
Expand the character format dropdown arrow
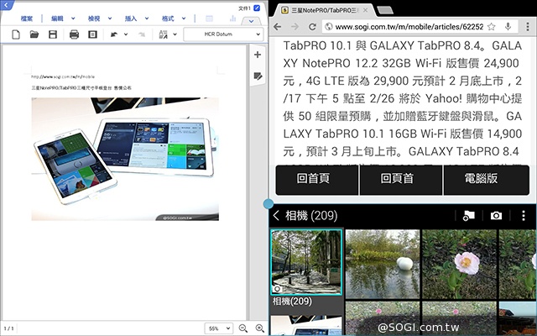(175, 34)
